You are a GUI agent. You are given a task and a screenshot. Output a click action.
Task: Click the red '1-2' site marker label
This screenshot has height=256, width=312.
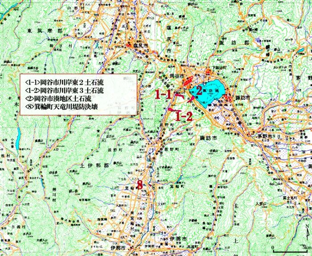pyautogui.click(x=184, y=116)
